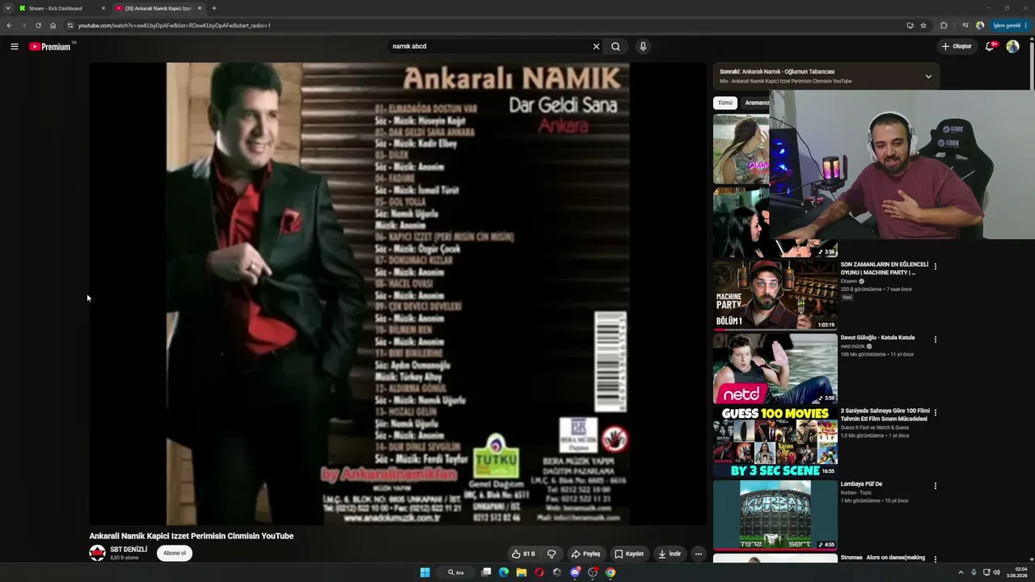Open more actions (three dots) under the video
This screenshot has width=1035, height=582.
click(x=699, y=554)
